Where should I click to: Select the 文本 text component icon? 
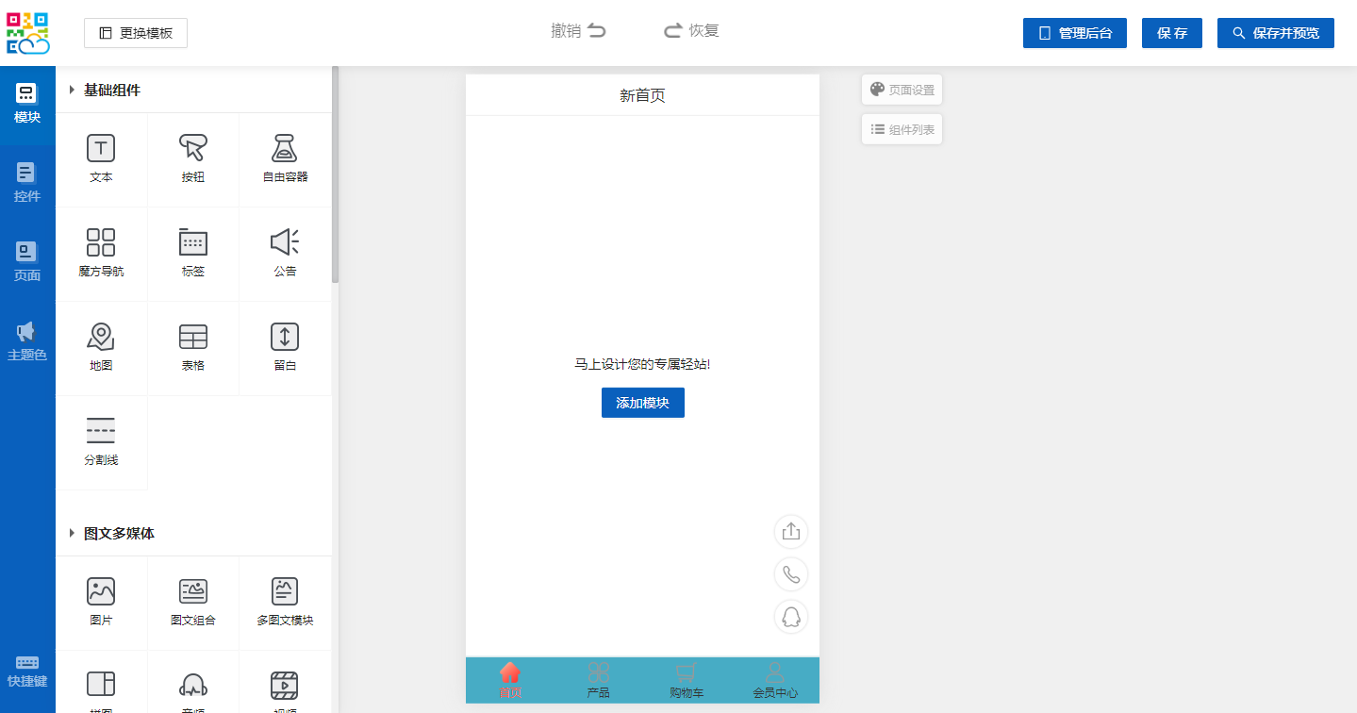(101, 149)
